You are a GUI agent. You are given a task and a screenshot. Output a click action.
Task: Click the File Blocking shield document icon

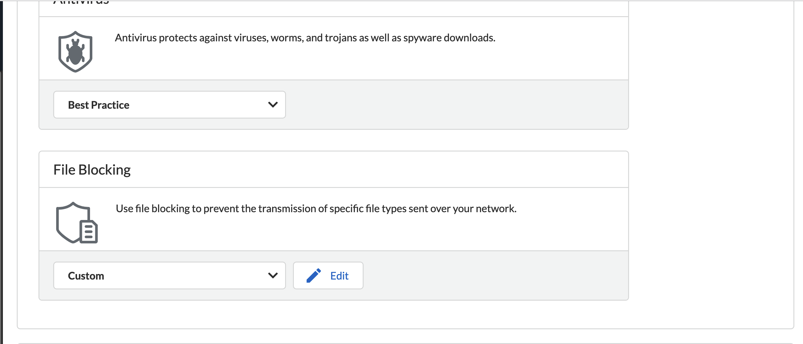point(77,223)
